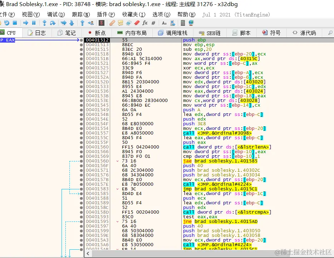The height and width of the screenshot is (258, 334).
Task: Switch to the 符号 tab
Action: point(271,33)
